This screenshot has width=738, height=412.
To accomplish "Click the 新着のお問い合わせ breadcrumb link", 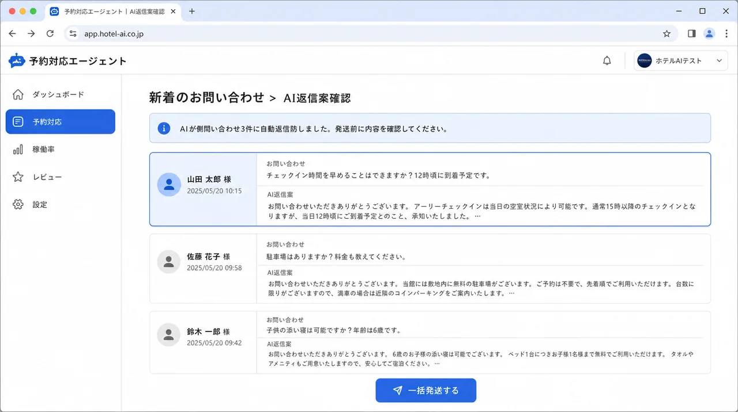I will coord(206,98).
